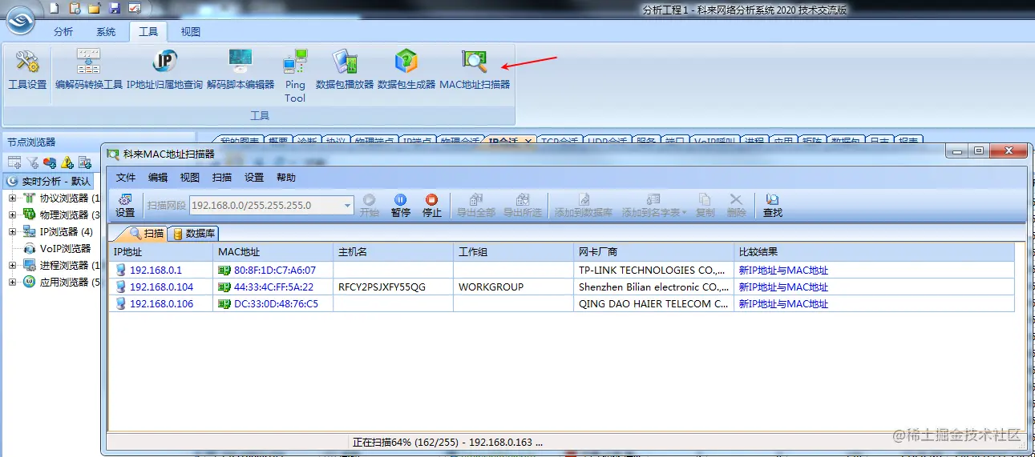1035x457 pixels.
Task: Expand the IP浏览器 tree node
Action: tap(12, 231)
